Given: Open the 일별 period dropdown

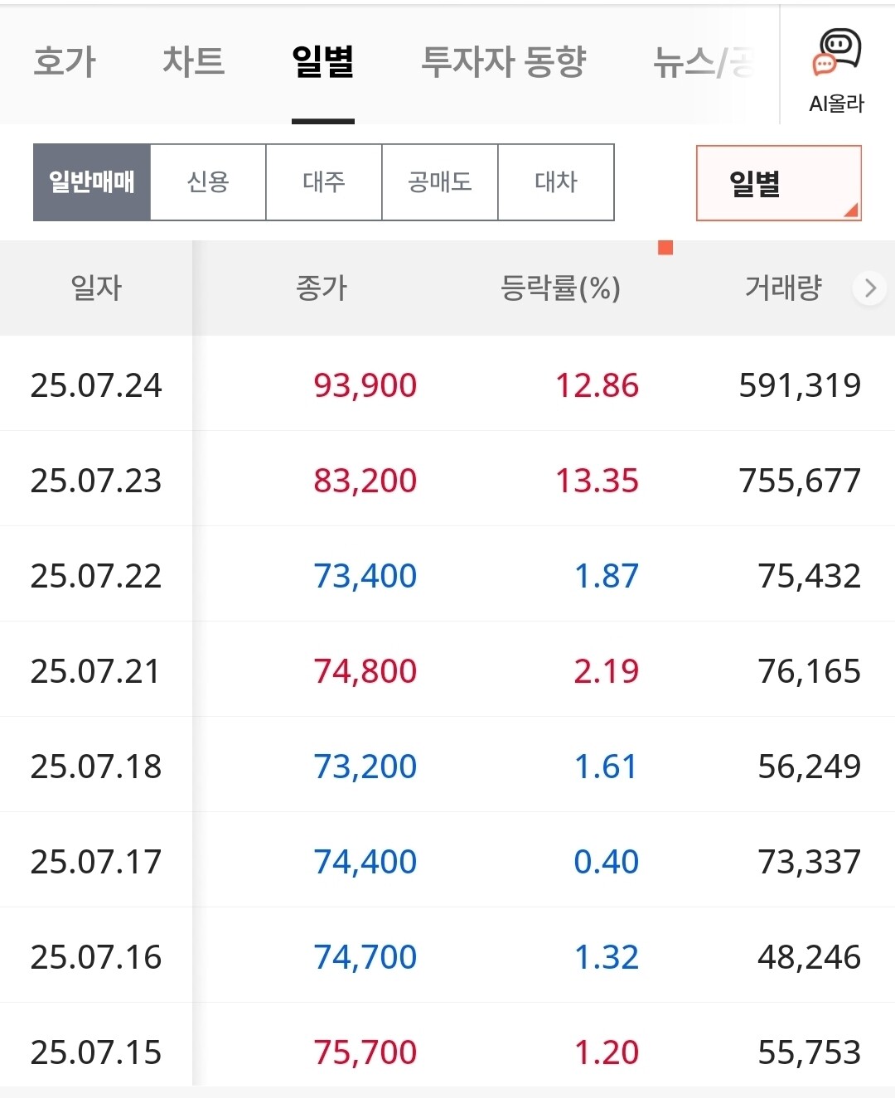Looking at the screenshot, I should click(x=778, y=183).
